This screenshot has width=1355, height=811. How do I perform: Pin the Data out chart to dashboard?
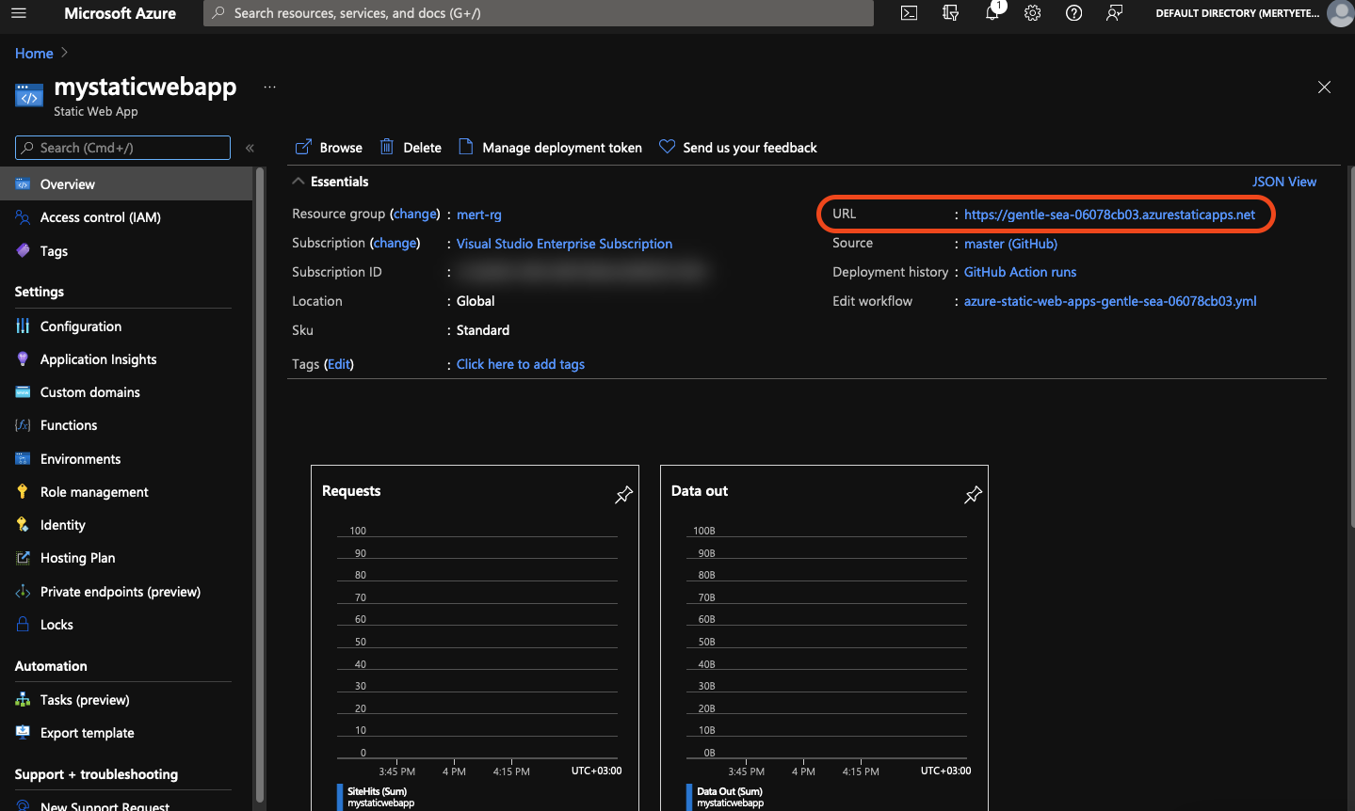click(x=973, y=495)
